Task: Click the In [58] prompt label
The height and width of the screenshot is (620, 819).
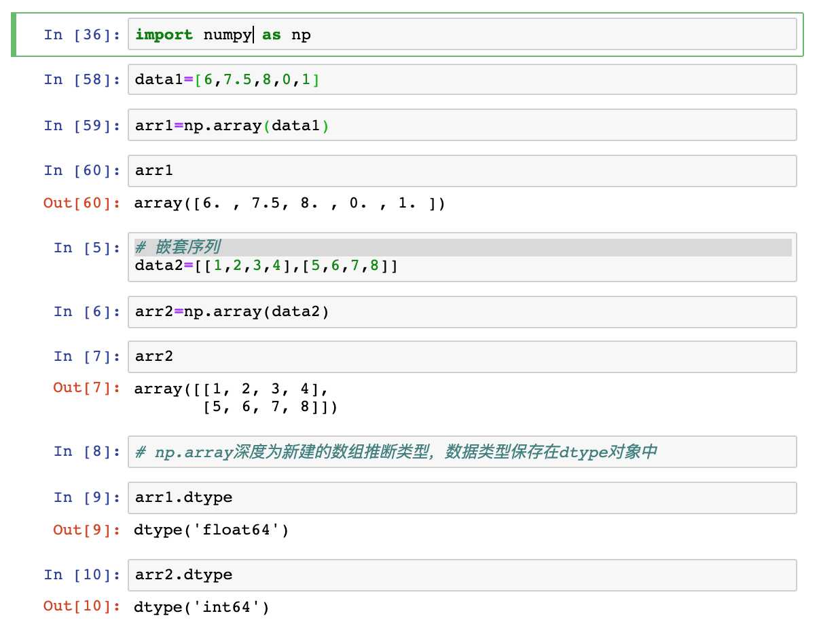Action: [x=82, y=79]
